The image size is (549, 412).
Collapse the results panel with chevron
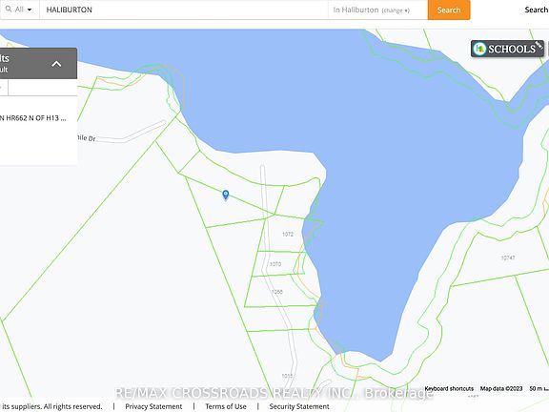[x=56, y=64]
